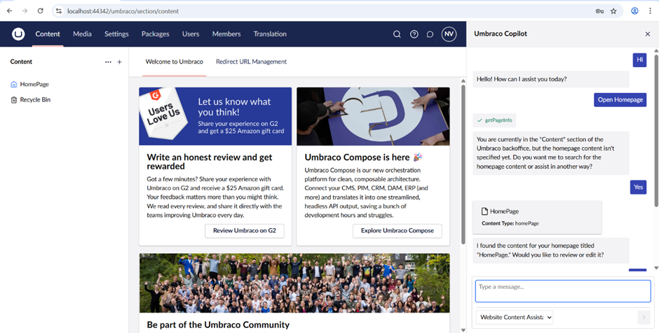Image resolution: width=659 pixels, height=333 pixels.
Task: Select HomePage in the content tree
Action: 34,84
